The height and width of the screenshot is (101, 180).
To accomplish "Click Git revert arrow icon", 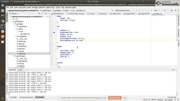I will (x=168, y=10).
